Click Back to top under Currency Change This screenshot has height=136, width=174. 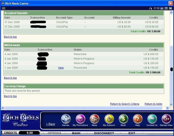[x=10, y=96]
